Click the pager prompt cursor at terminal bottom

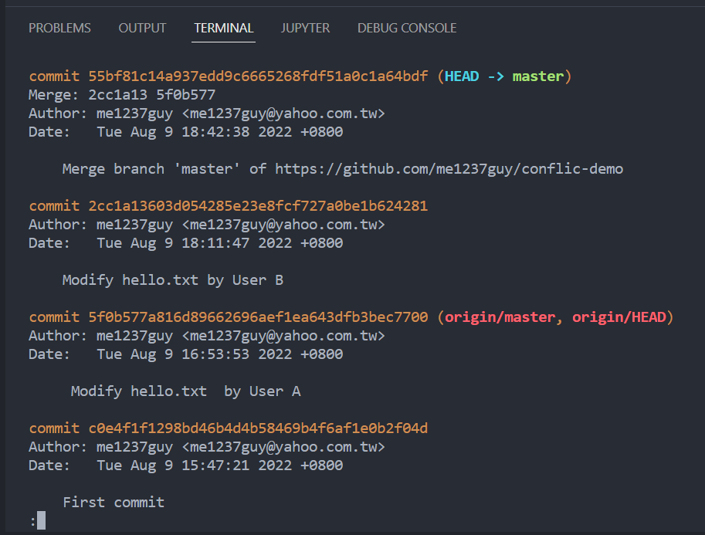[41, 520]
